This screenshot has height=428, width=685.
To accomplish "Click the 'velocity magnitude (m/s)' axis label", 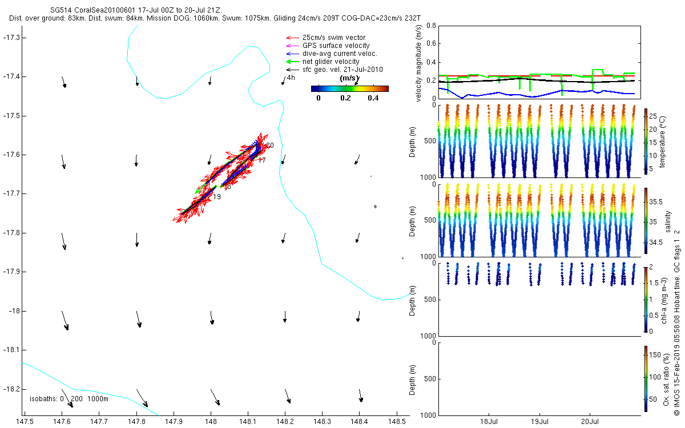I will (x=419, y=63).
